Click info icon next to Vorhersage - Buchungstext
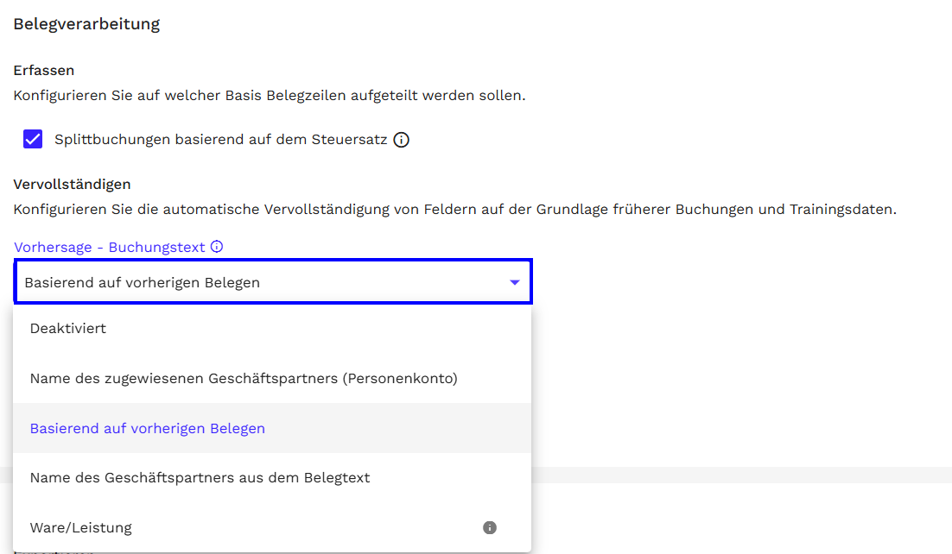Screen dimensions: 952x554 (217, 247)
